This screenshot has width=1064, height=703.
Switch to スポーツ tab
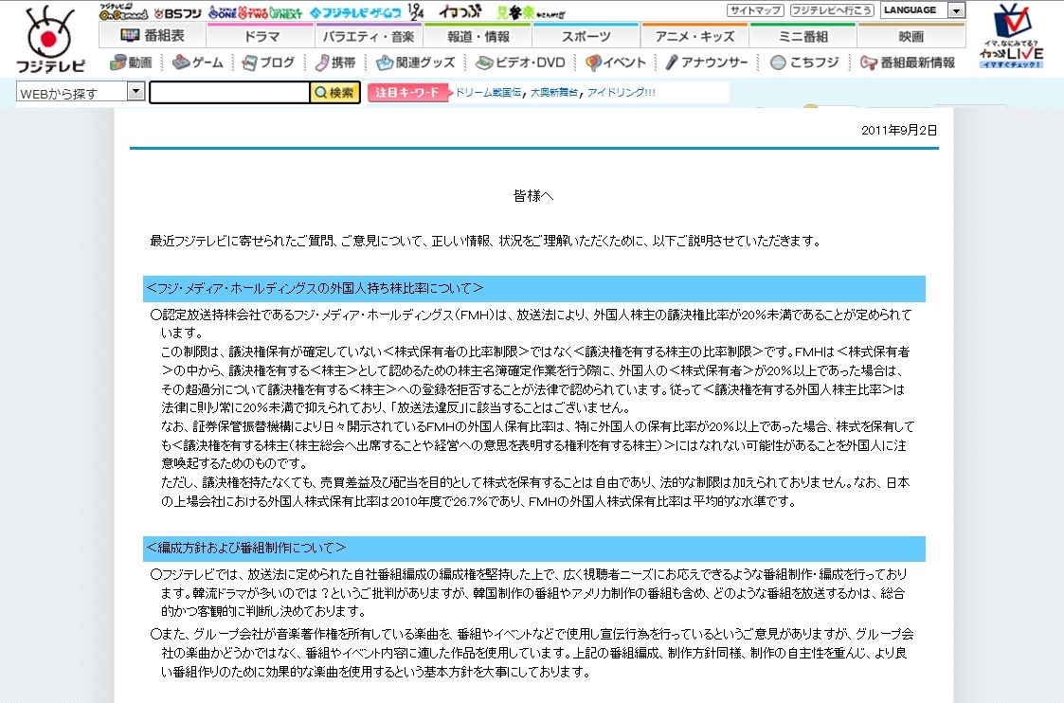pyautogui.click(x=586, y=35)
